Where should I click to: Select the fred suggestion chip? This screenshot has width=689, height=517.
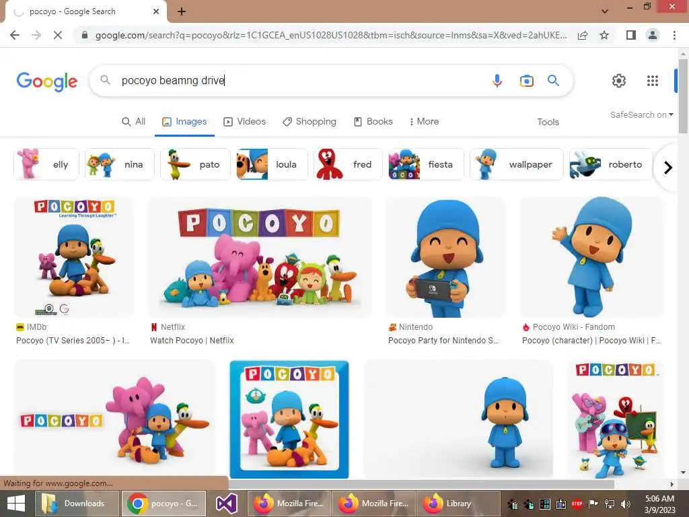click(x=348, y=164)
